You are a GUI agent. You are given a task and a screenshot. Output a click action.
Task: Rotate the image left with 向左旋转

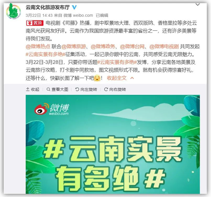86,89
